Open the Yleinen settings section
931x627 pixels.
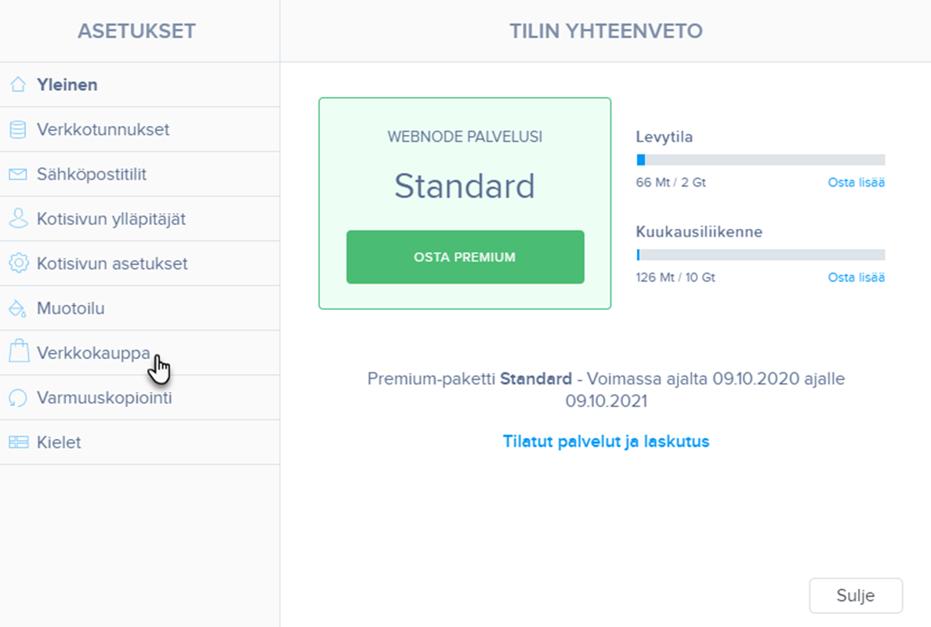point(67,85)
